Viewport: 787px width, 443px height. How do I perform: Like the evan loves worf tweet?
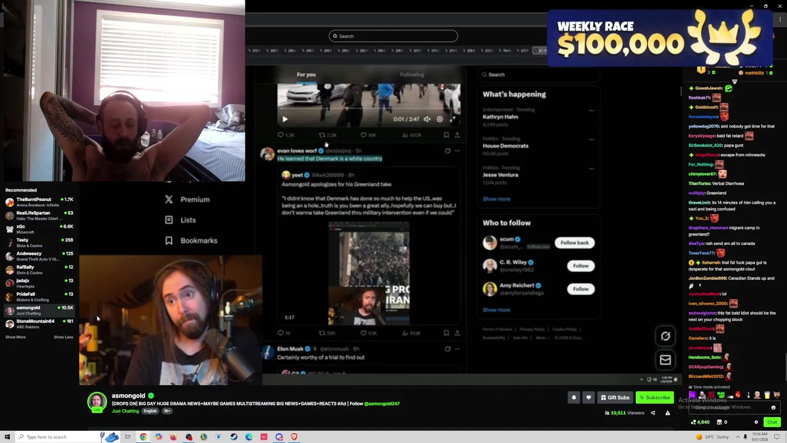[363, 333]
